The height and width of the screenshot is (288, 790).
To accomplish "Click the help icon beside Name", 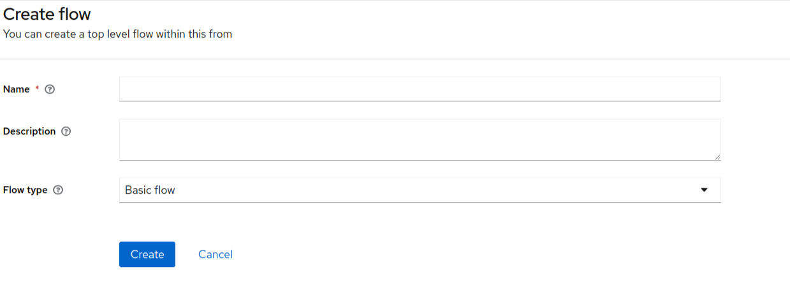I will [50, 90].
